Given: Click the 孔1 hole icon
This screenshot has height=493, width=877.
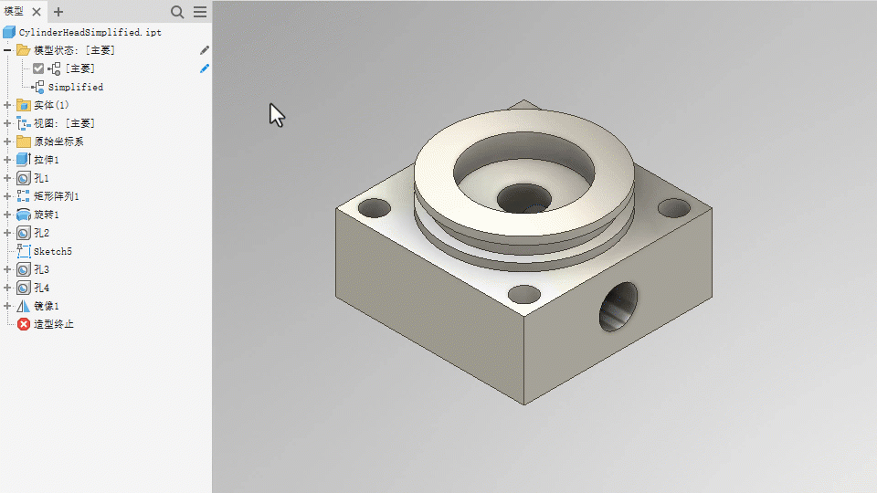Looking at the screenshot, I should 23,178.
